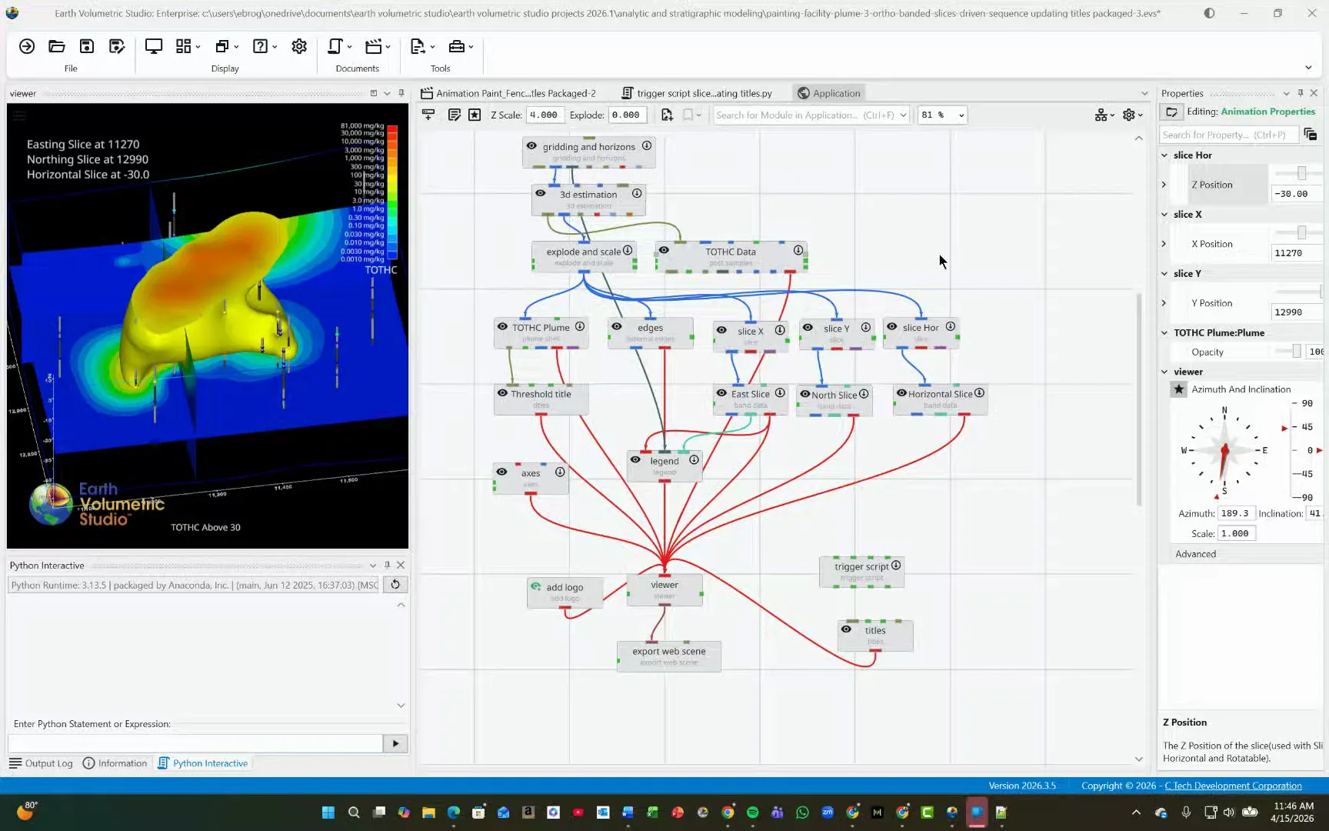1329x831 pixels.
Task: Click the monitor display icon in Display group
Action: (x=154, y=46)
